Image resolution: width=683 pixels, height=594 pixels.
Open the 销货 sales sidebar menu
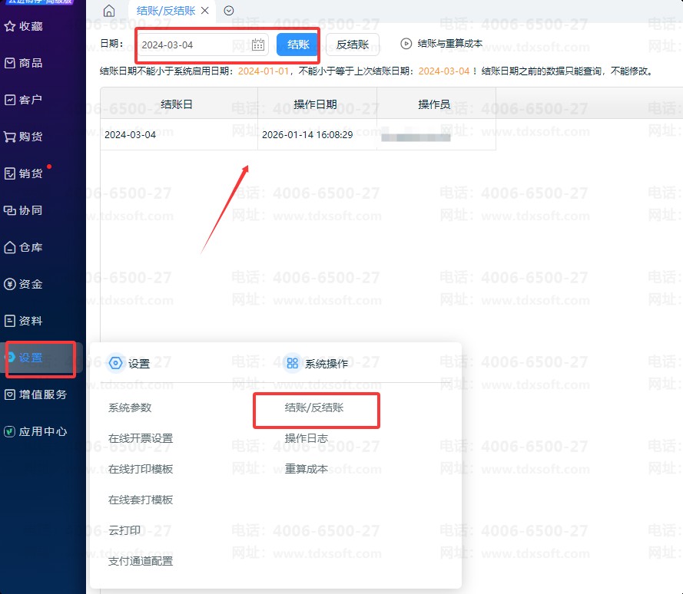click(31, 173)
